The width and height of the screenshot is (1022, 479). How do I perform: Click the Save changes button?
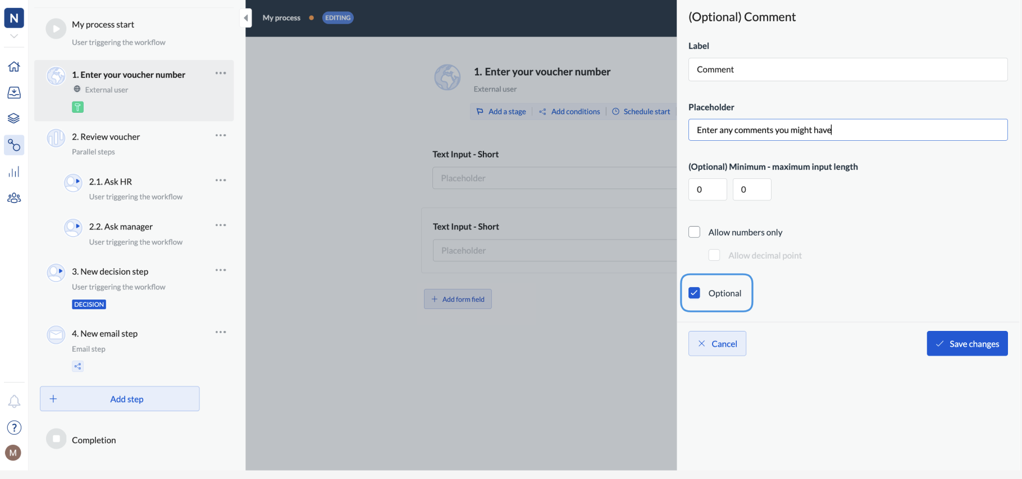967,344
